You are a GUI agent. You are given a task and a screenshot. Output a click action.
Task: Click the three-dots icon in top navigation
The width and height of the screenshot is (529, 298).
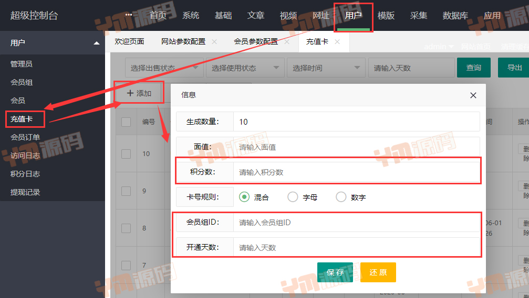coord(129,15)
